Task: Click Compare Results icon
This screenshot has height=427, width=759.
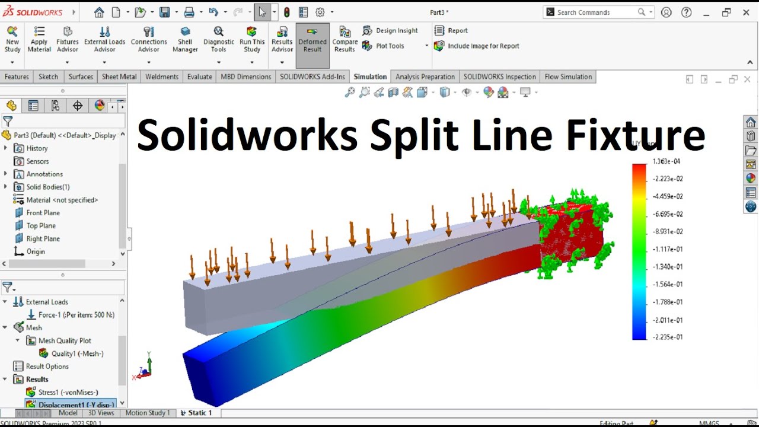Action: (345, 31)
